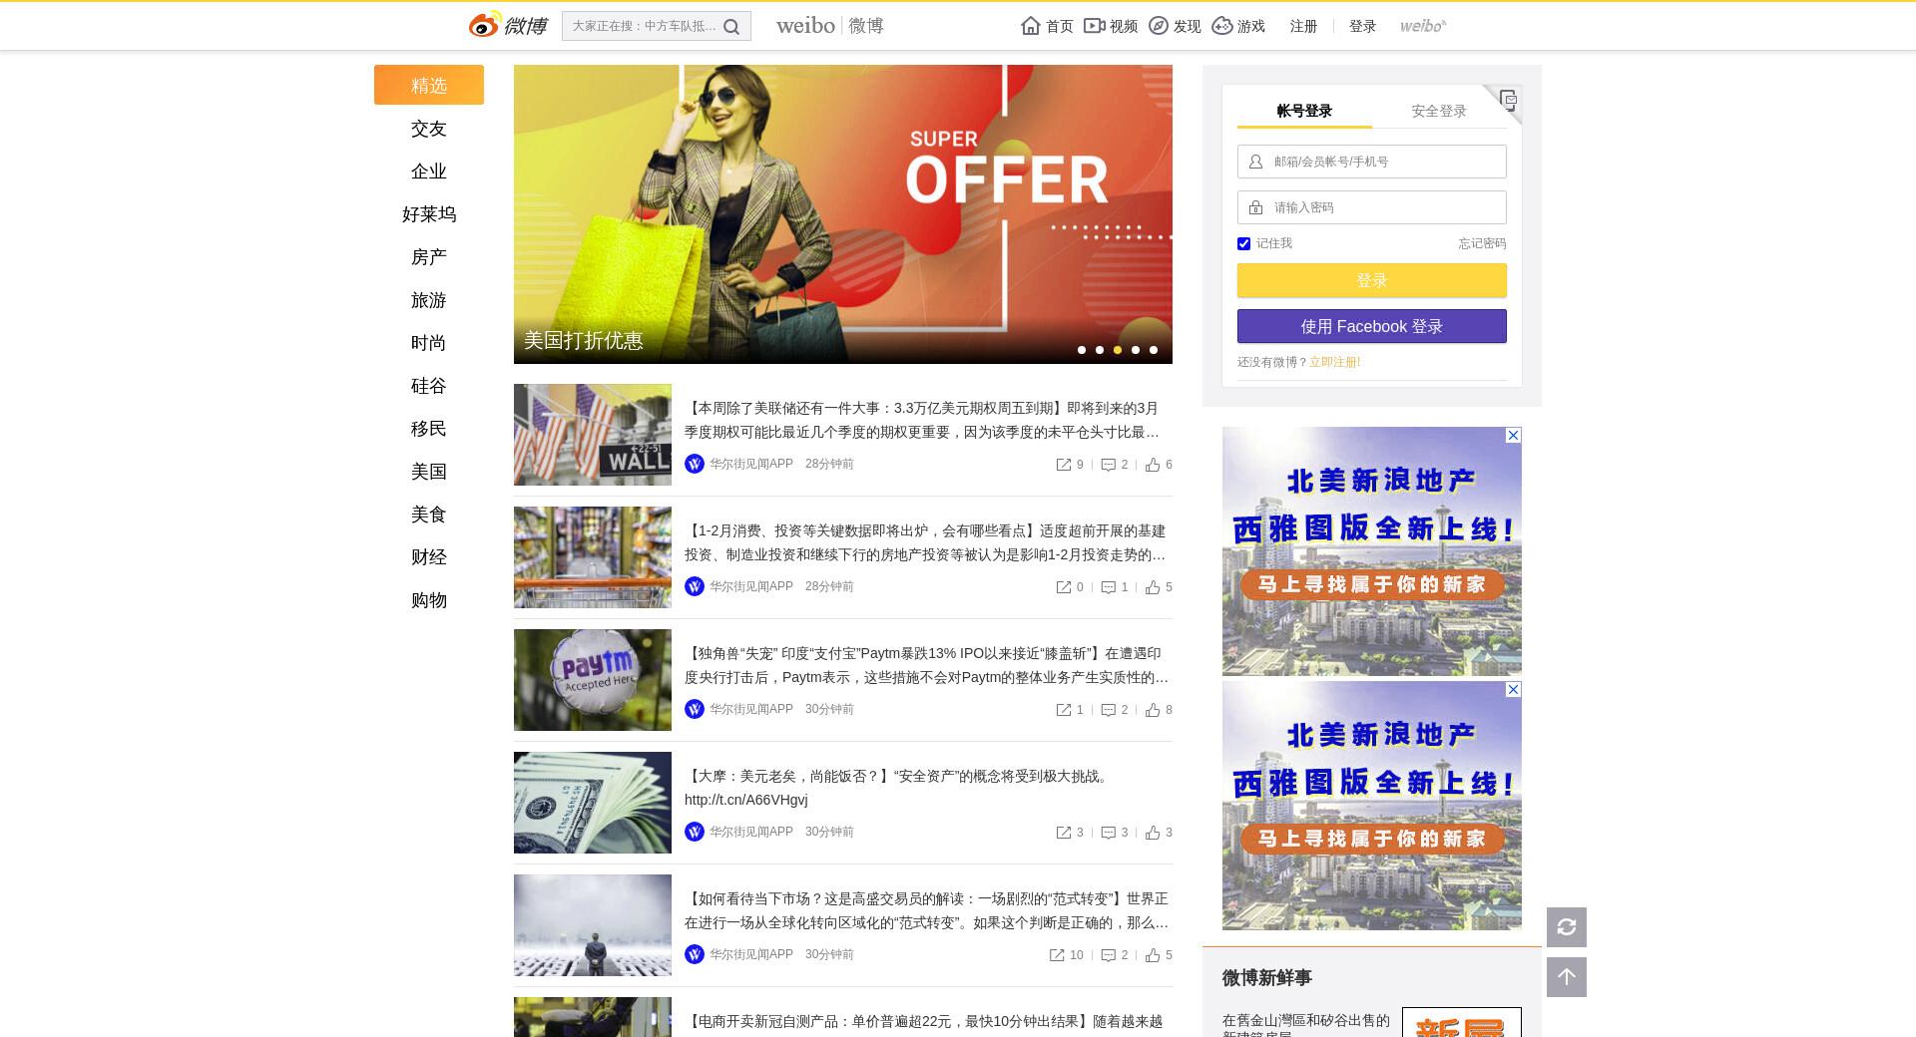
Task: Focus the 请输入密码 password field
Action: 1372,207
